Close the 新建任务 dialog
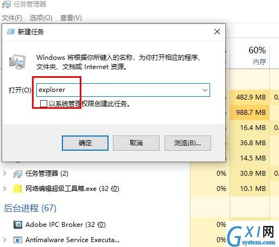 tap(217, 32)
